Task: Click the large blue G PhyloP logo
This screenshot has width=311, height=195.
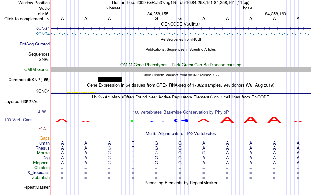Action: click(181, 120)
